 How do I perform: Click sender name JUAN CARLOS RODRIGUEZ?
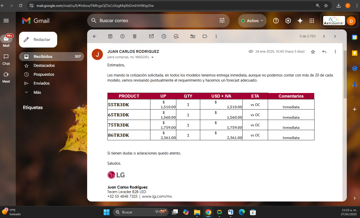133,51
